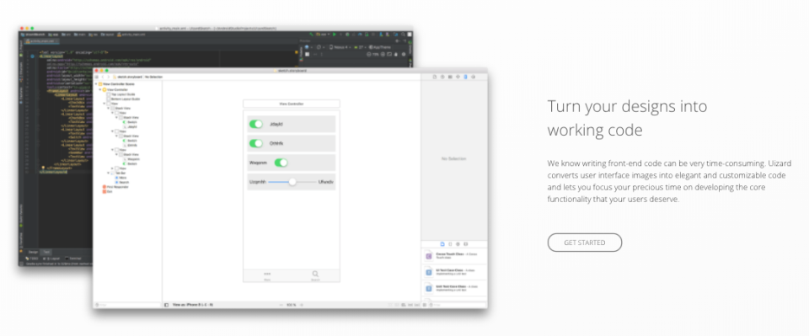
Task: Click the UizardSketch breadcrumb in Android Studio
Action: coord(33,35)
